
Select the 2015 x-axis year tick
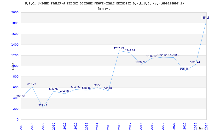[x=108, y=125]
